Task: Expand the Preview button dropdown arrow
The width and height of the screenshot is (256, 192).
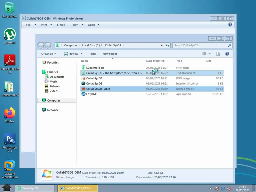Action: click(81, 54)
